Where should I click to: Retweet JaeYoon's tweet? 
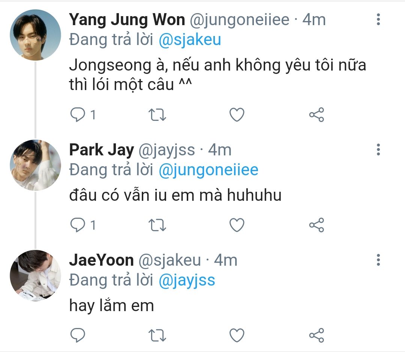click(x=157, y=335)
